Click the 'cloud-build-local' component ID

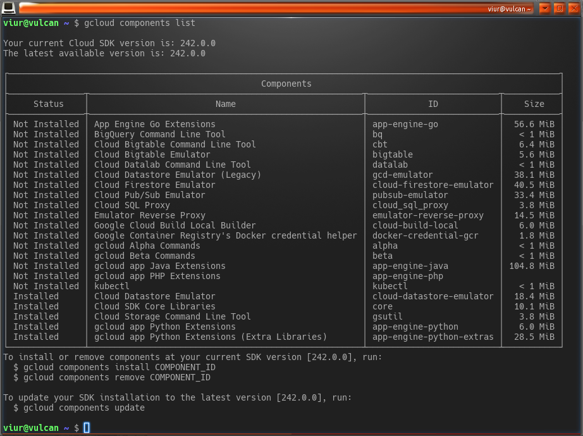[x=415, y=225]
